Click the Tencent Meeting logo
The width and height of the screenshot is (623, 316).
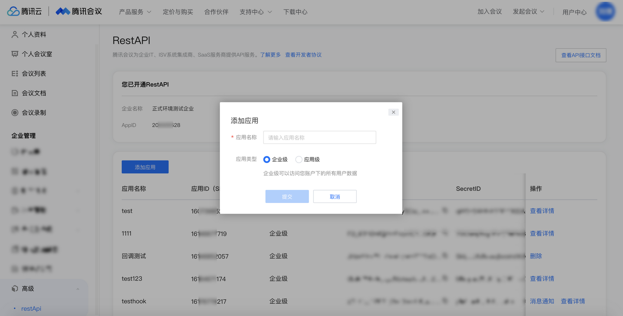[x=79, y=12]
